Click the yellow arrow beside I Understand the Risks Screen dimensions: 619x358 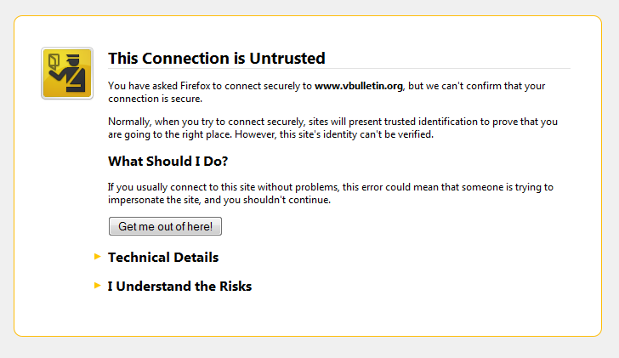click(x=99, y=286)
